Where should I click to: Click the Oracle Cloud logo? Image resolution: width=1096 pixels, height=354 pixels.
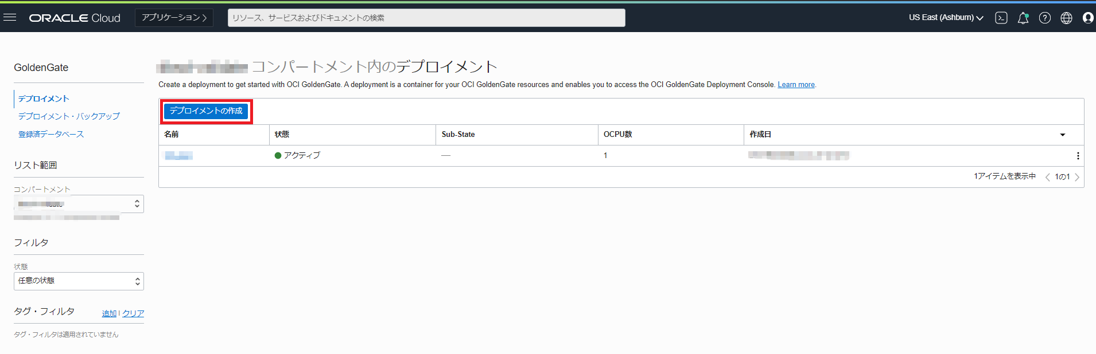coord(75,18)
